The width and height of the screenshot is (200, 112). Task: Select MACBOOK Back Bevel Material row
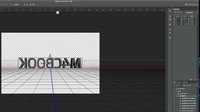185,106
